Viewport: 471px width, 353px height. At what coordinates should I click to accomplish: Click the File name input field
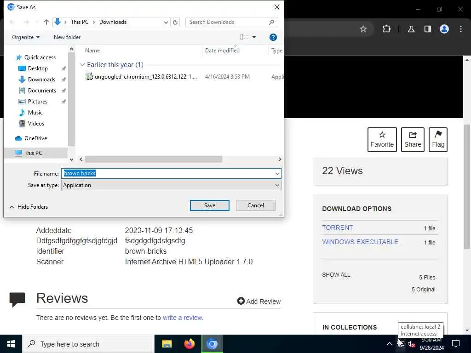coord(167,173)
